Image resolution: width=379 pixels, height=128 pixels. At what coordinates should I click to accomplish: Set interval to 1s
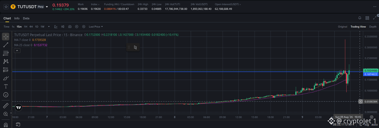[13, 27]
